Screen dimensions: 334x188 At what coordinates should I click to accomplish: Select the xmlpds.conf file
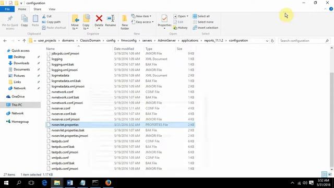pos(60,158)
